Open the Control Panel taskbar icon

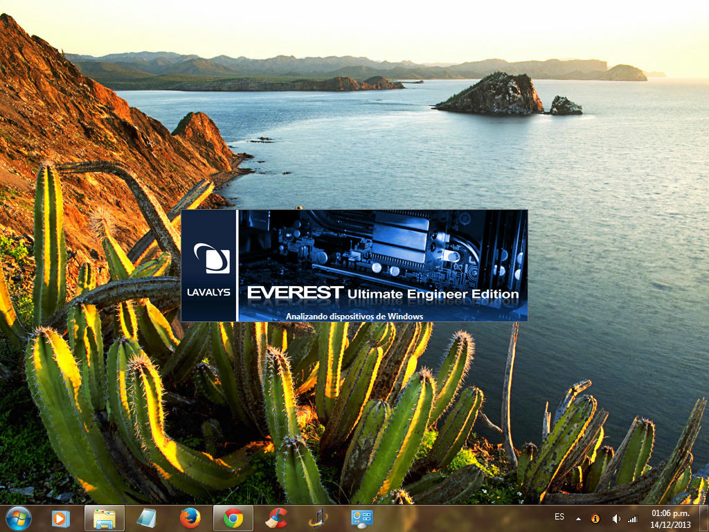361,518
